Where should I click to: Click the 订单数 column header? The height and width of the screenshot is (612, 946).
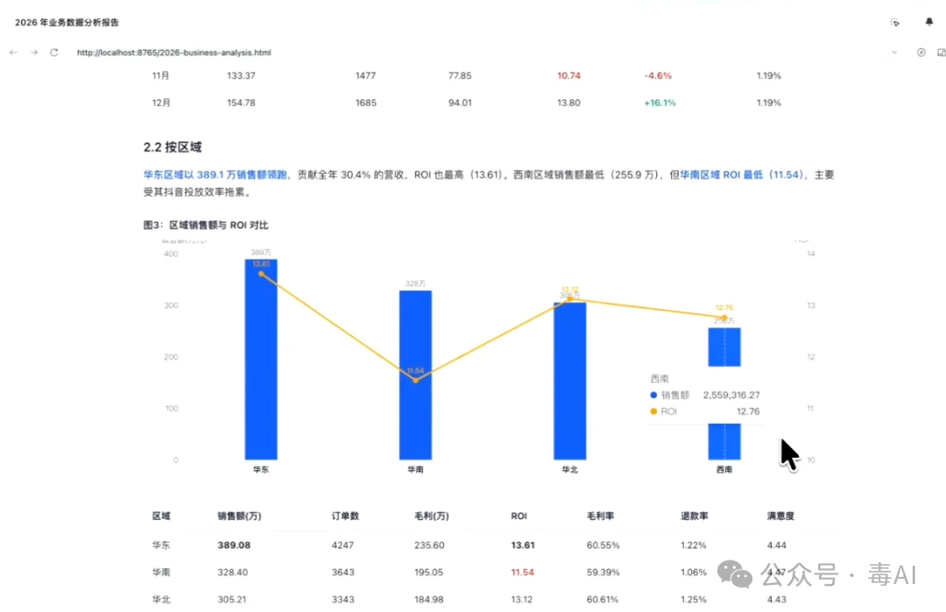pyautogui.click(x=345, y=517)
